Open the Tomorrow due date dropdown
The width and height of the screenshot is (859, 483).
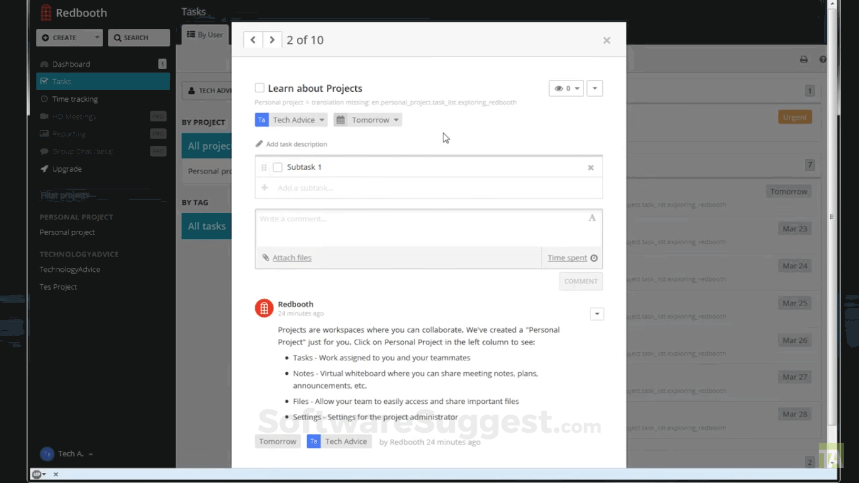coord(367,119)
